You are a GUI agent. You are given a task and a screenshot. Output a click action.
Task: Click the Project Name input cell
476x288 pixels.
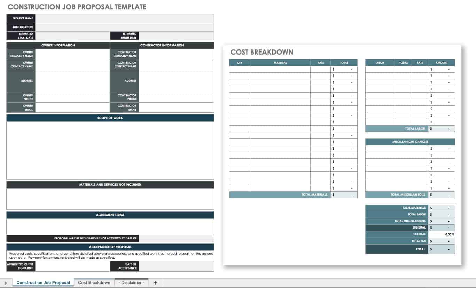(x=124, y=18)
